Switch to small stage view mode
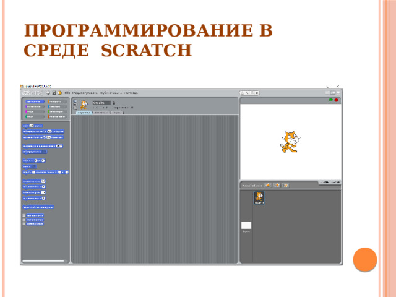The height and width of the screenshot is (297, 396). [327, 93]
